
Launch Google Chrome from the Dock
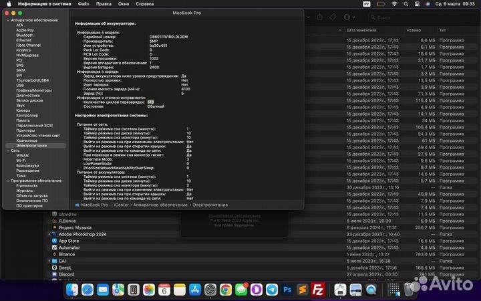click(226, 290)
